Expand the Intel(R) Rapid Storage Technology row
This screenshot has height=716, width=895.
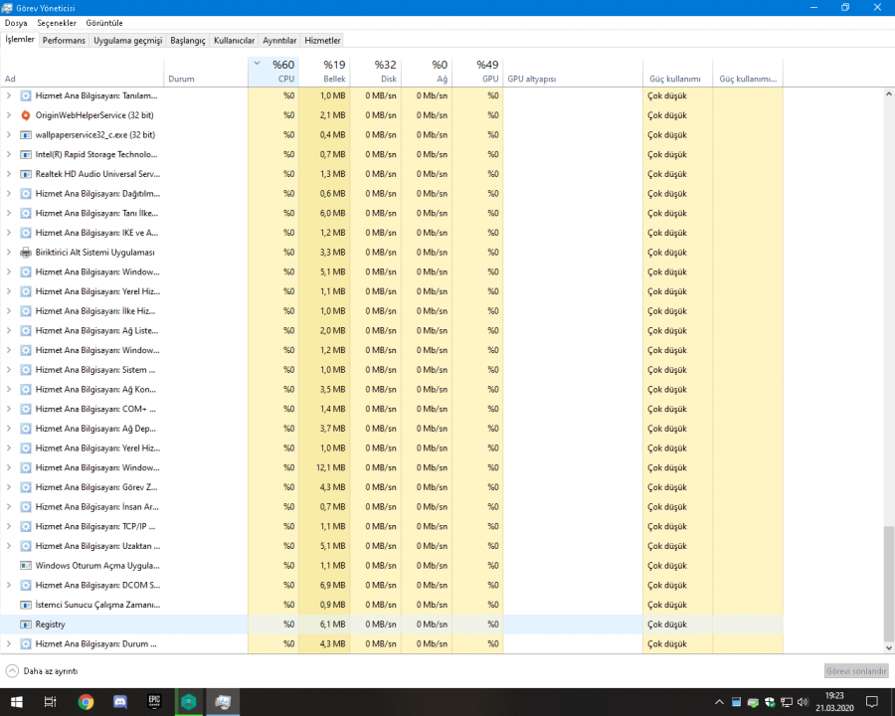click(9, 154)
